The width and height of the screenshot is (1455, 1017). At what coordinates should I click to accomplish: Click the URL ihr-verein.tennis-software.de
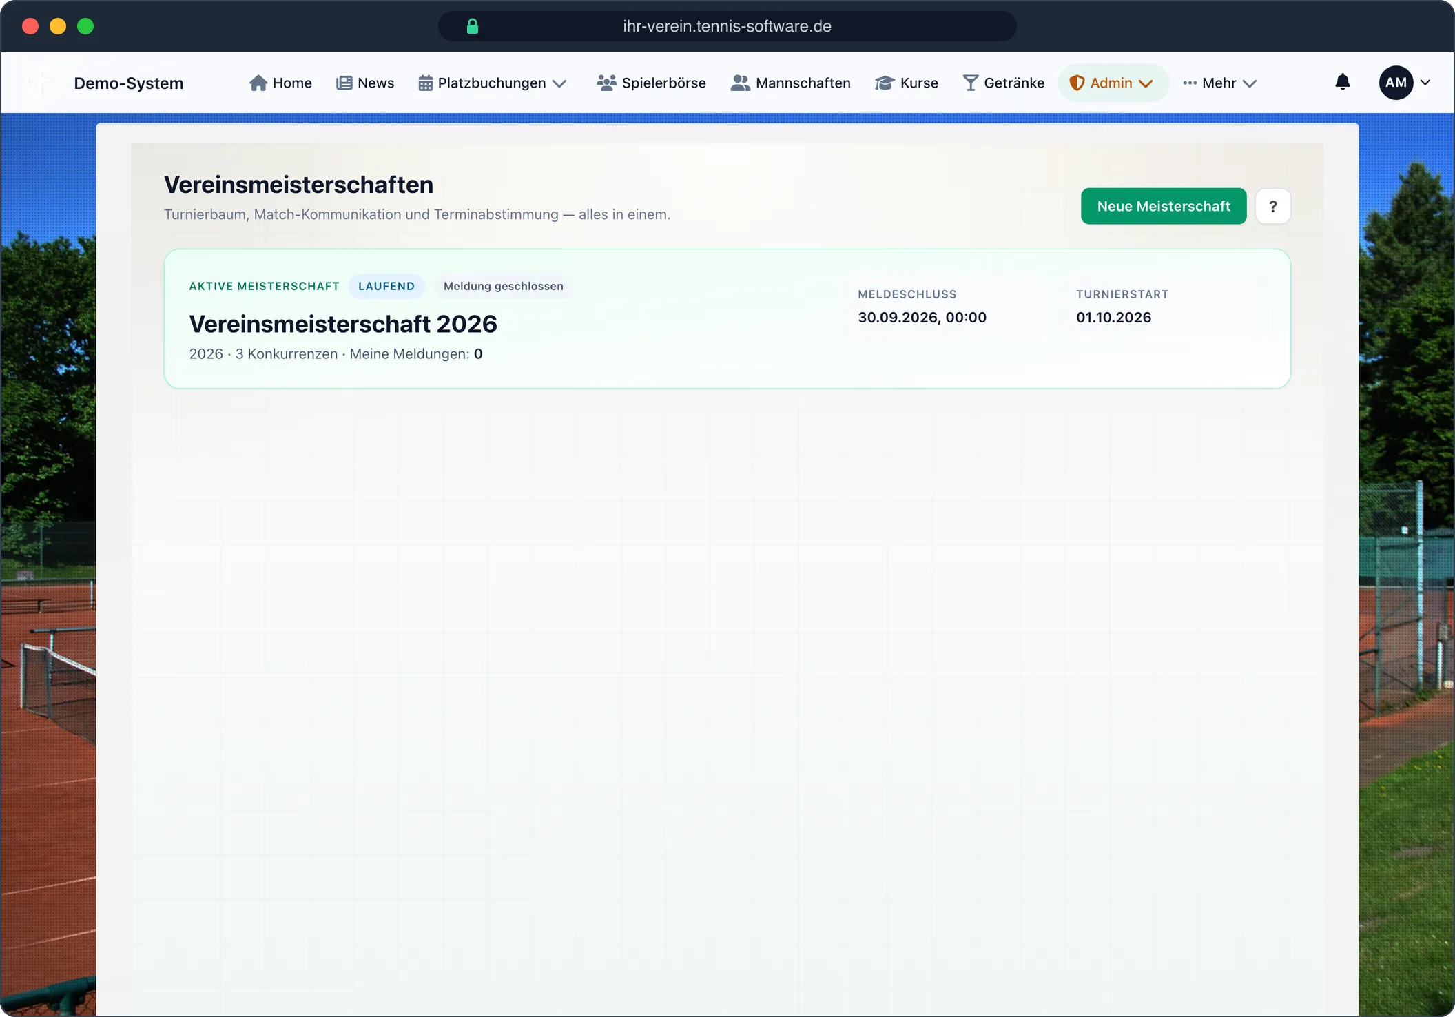[727, 26]
